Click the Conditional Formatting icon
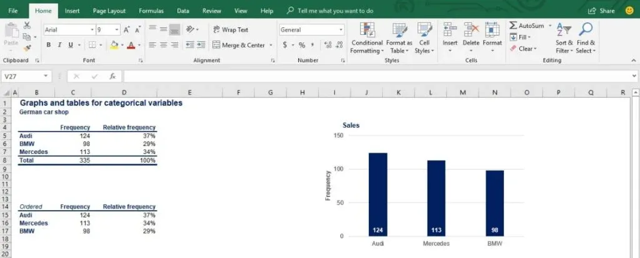640x258 pixels. pyautogui.click(x=367, y=30)
